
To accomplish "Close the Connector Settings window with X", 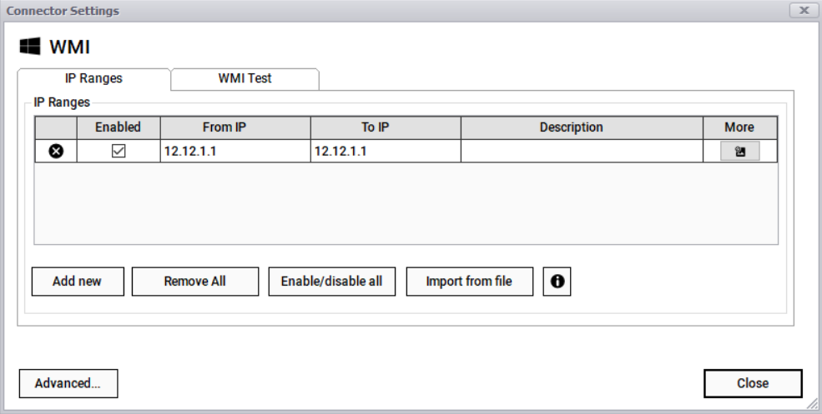I will pos(804,10).
